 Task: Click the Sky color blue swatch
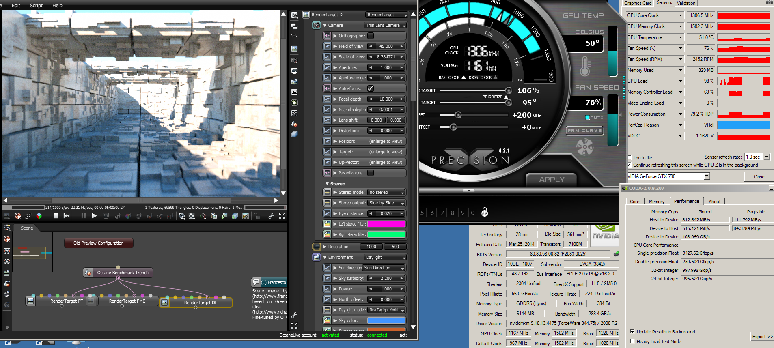pyautogui.click(x=386, y=320)
